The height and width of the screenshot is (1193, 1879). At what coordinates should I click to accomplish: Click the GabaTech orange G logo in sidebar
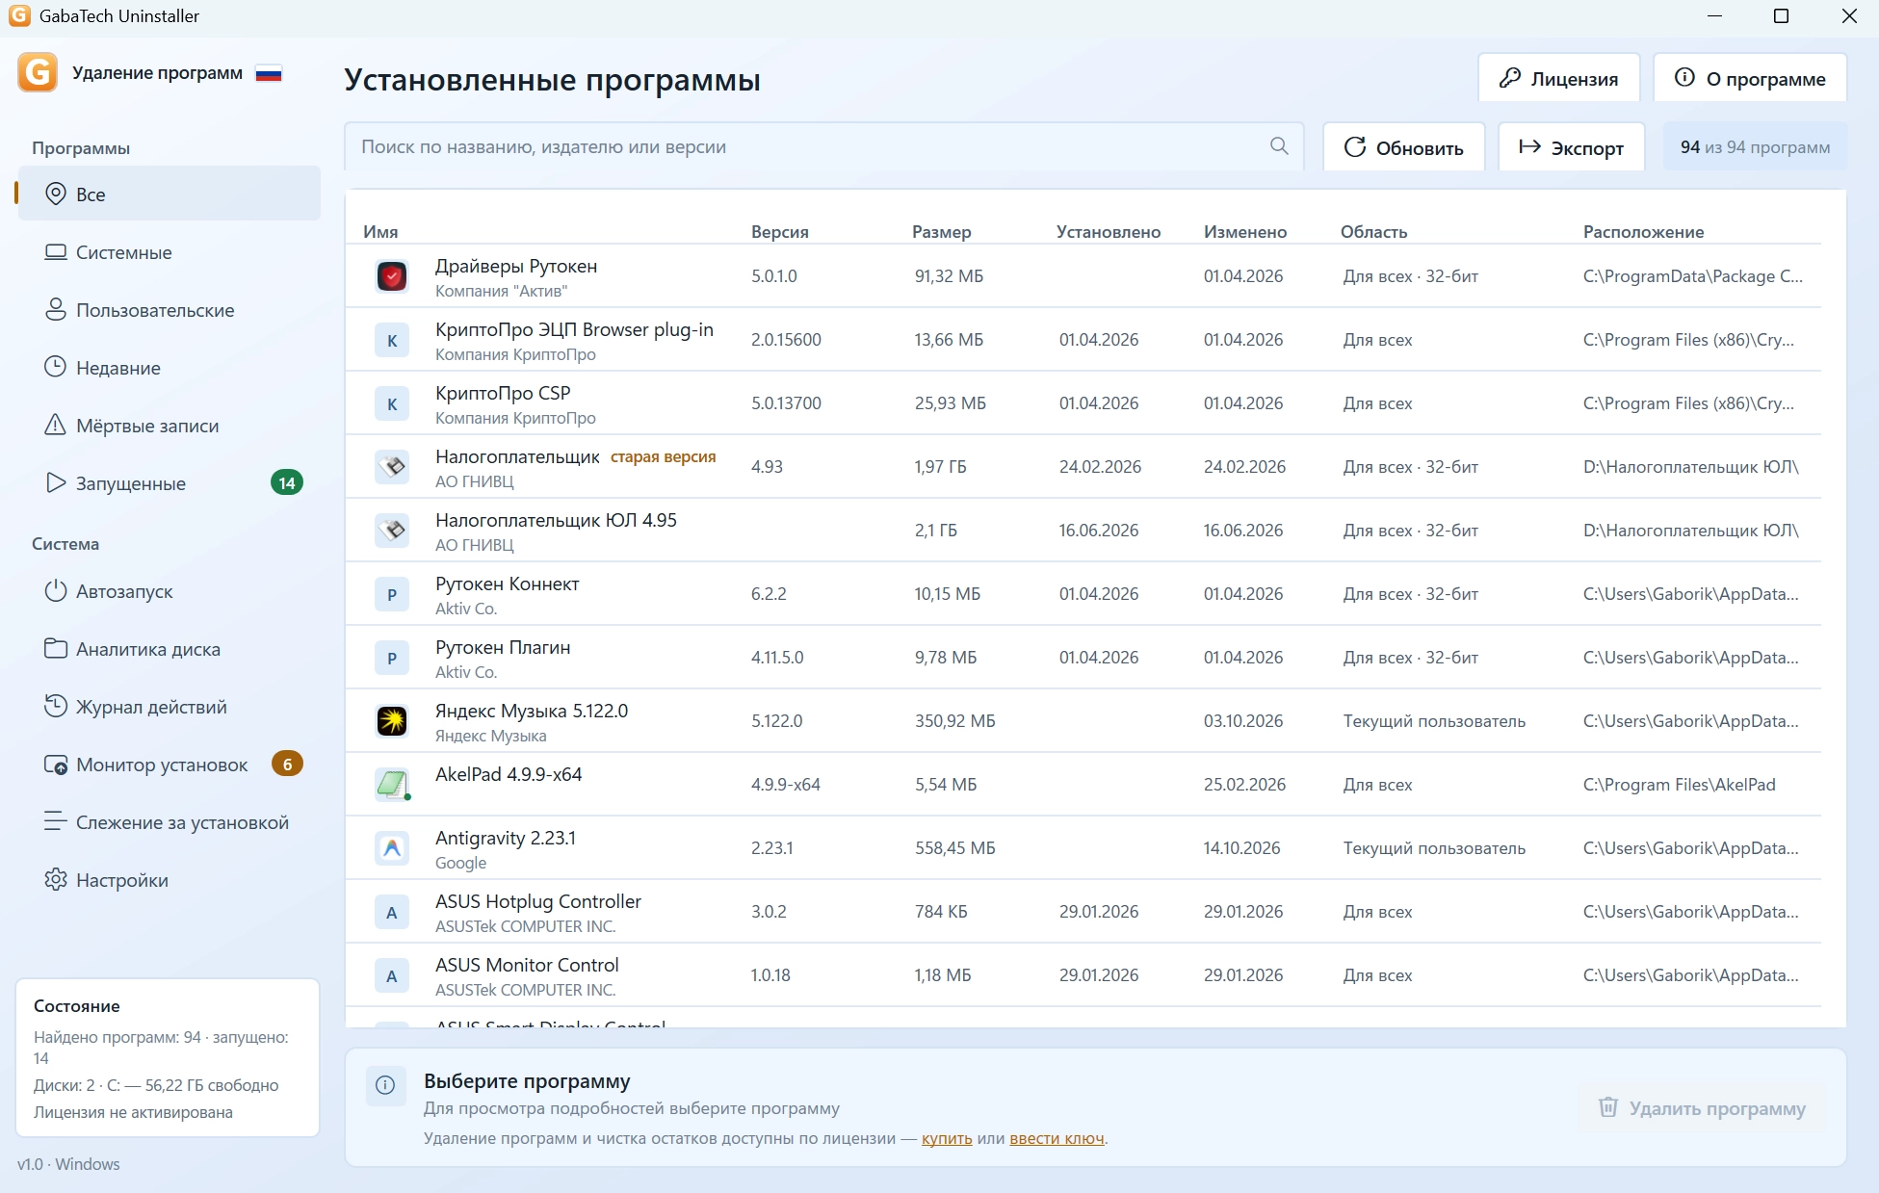pos(38,72)
